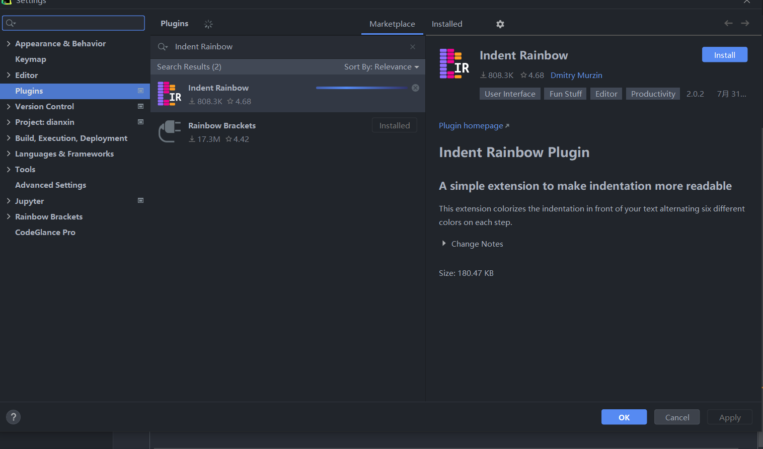The height and width of the screenshot is (449, 763).
Task: Click Installed button for Rainbow Brackets
Action: [x=395, y=125]
